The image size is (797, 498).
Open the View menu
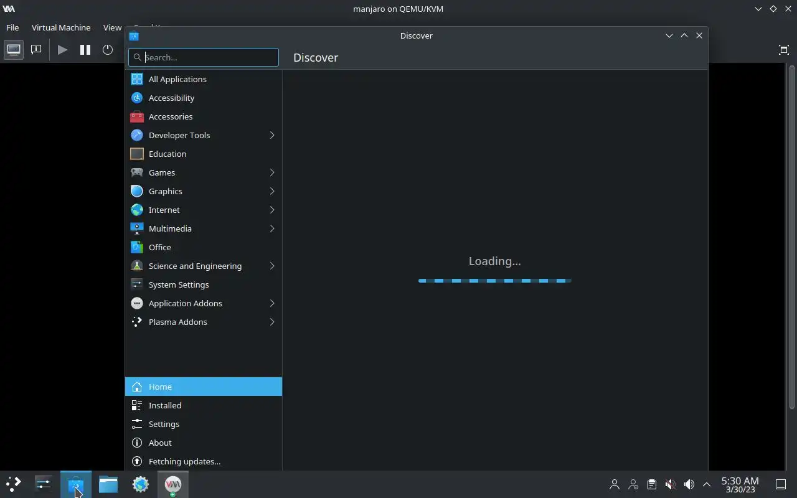click(x=112, y=27)
